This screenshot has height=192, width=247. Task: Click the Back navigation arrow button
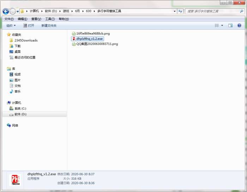[x=6, y=11]
